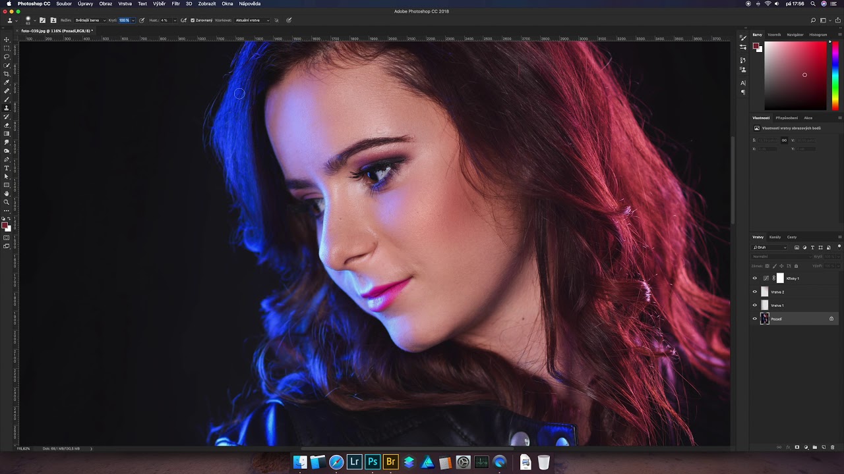Screen dimensions: 844x474
Task: Select the Eraser tool
Action: tap(7, 125)
